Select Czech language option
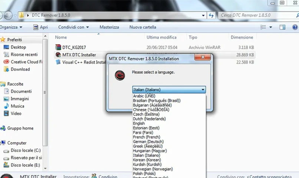299x178 pixels. coord(169,114)
